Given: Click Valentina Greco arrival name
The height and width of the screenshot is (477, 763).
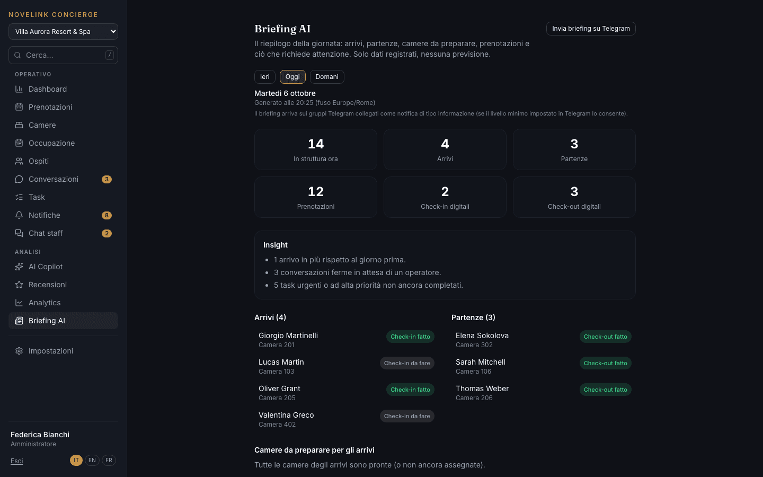Looking at the screenshot, I should [x=286, y=415].
